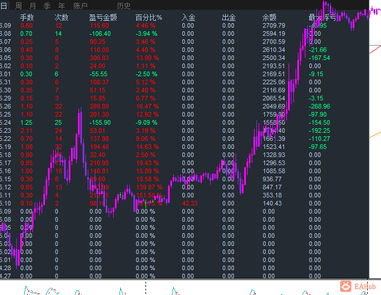Click the 次数 column header

point(61,17)
